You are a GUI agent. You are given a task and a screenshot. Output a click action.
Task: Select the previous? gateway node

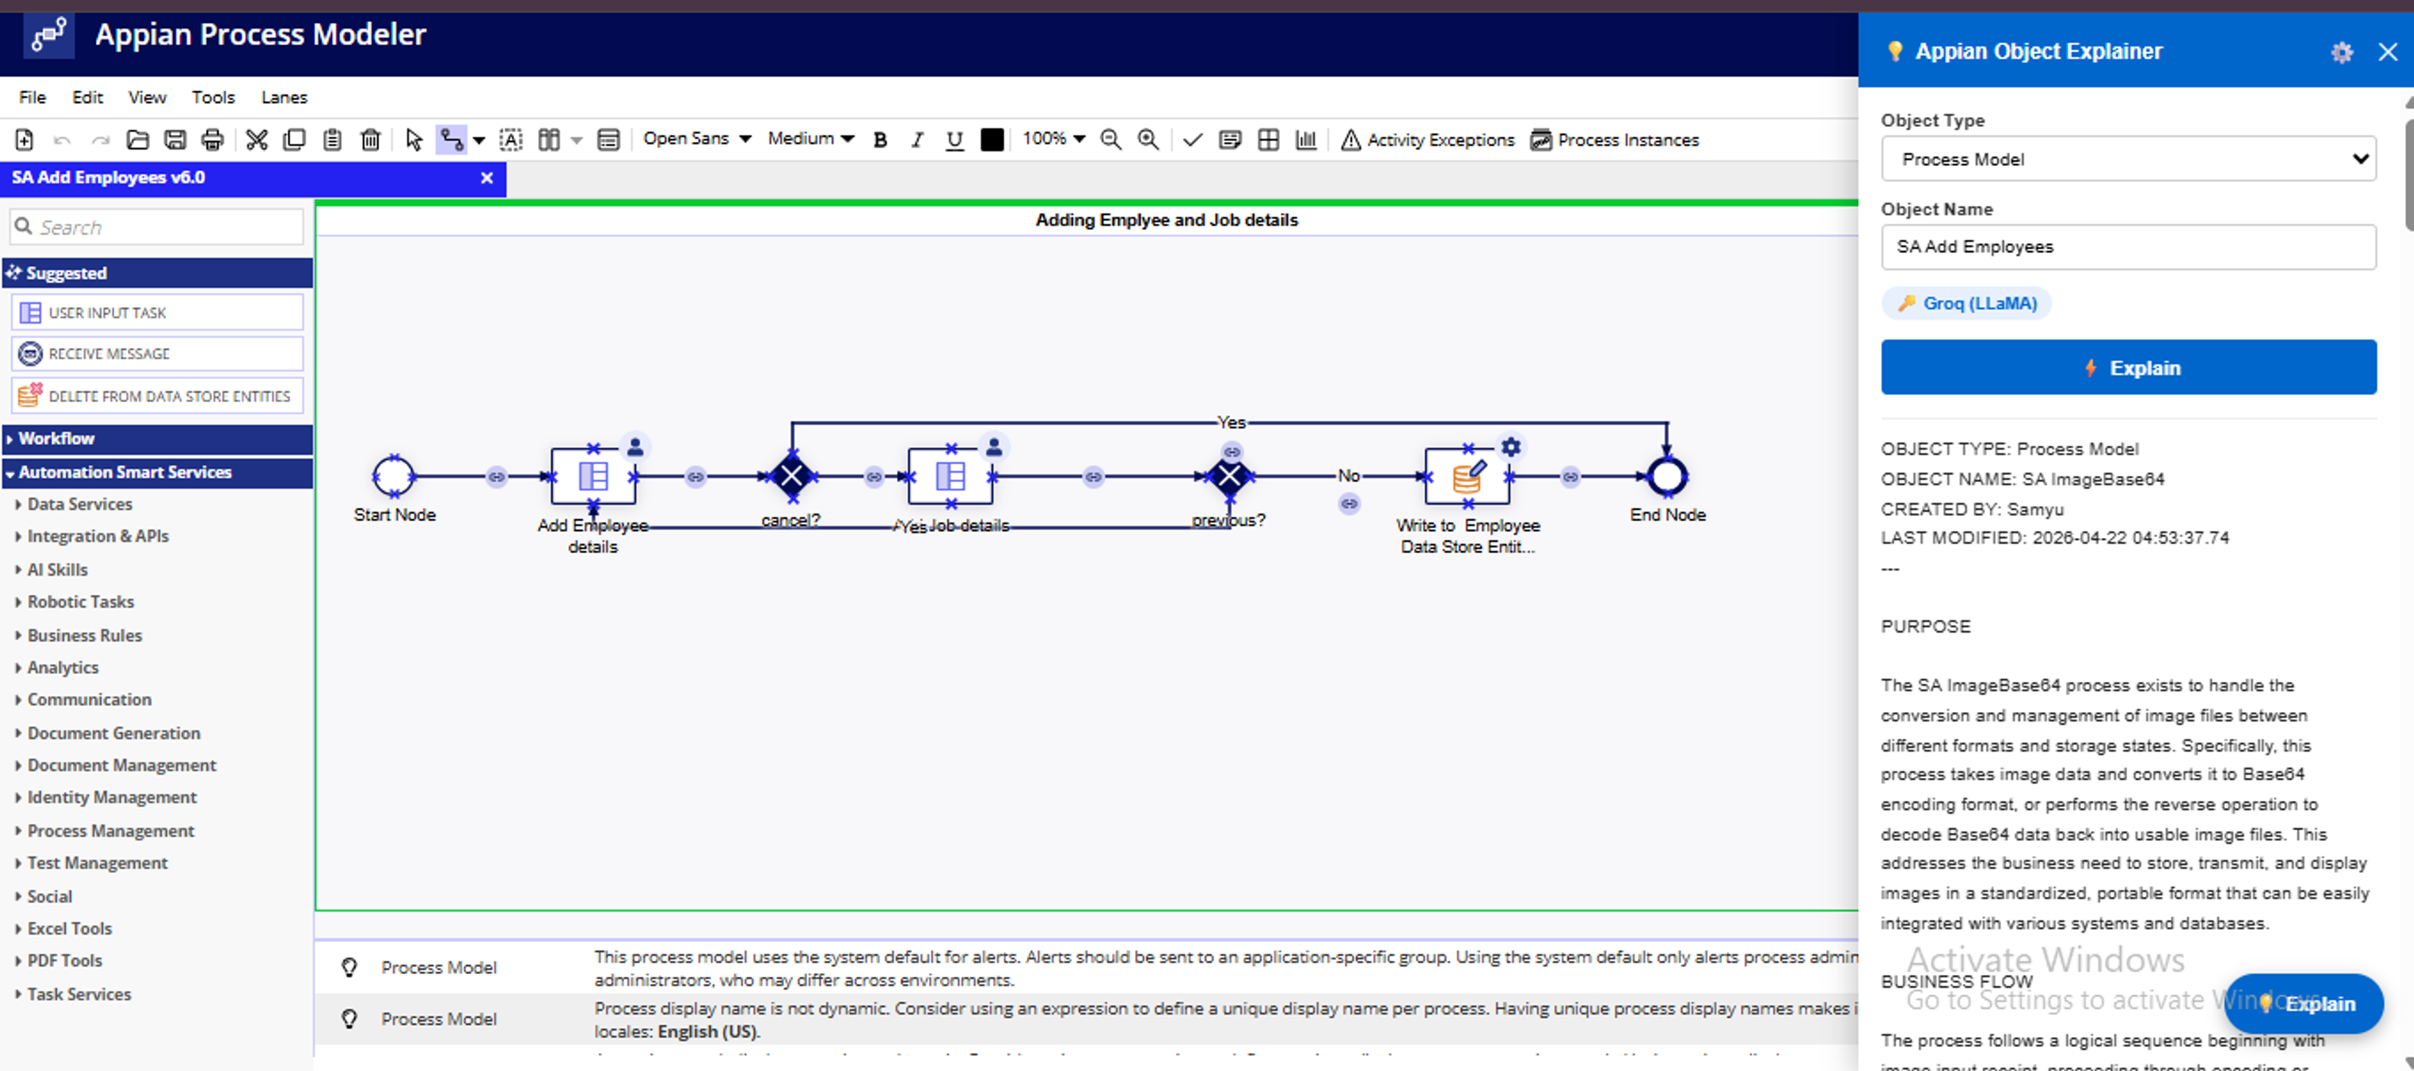[1228, 476]
